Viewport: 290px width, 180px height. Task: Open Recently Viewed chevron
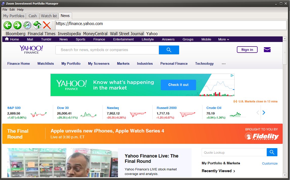(234, 171)
